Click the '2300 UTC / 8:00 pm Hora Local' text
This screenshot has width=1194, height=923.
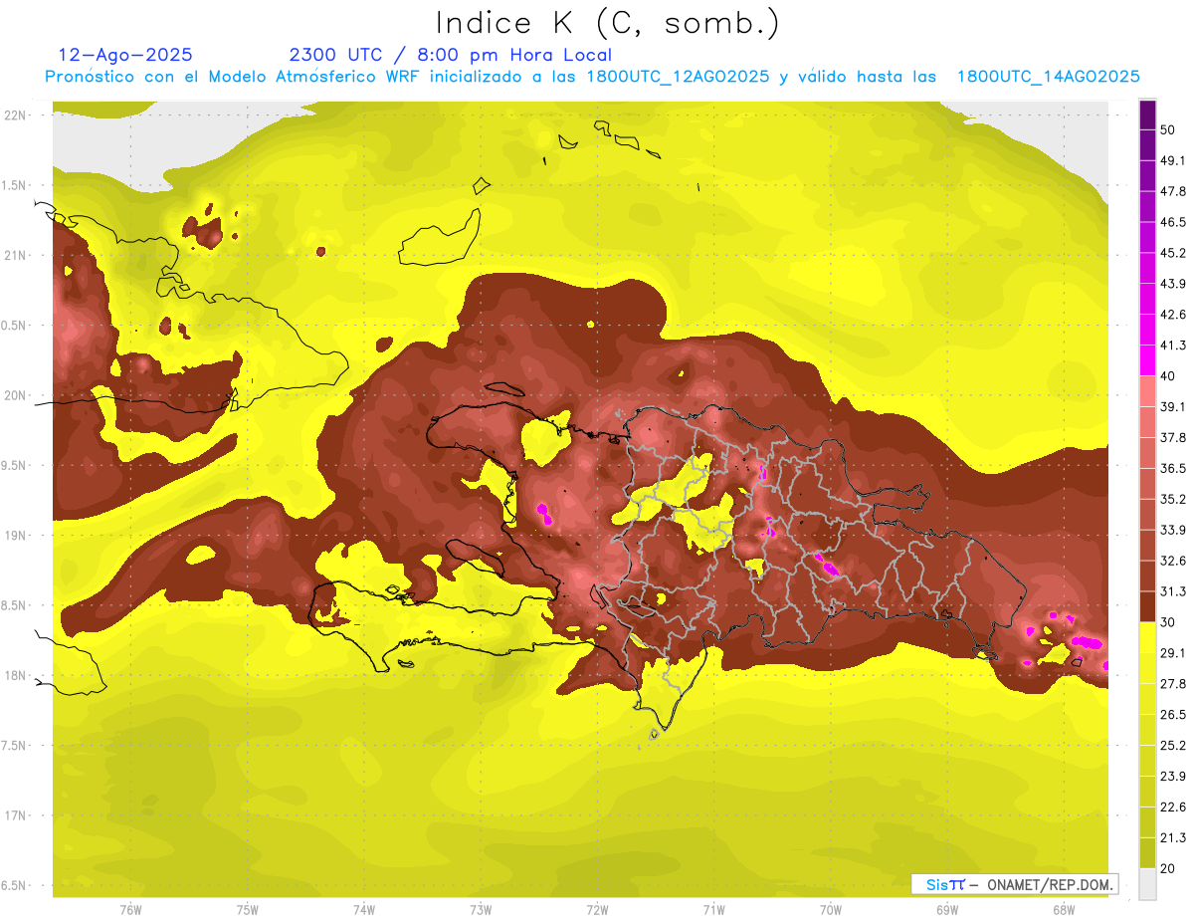coord(450,55)
